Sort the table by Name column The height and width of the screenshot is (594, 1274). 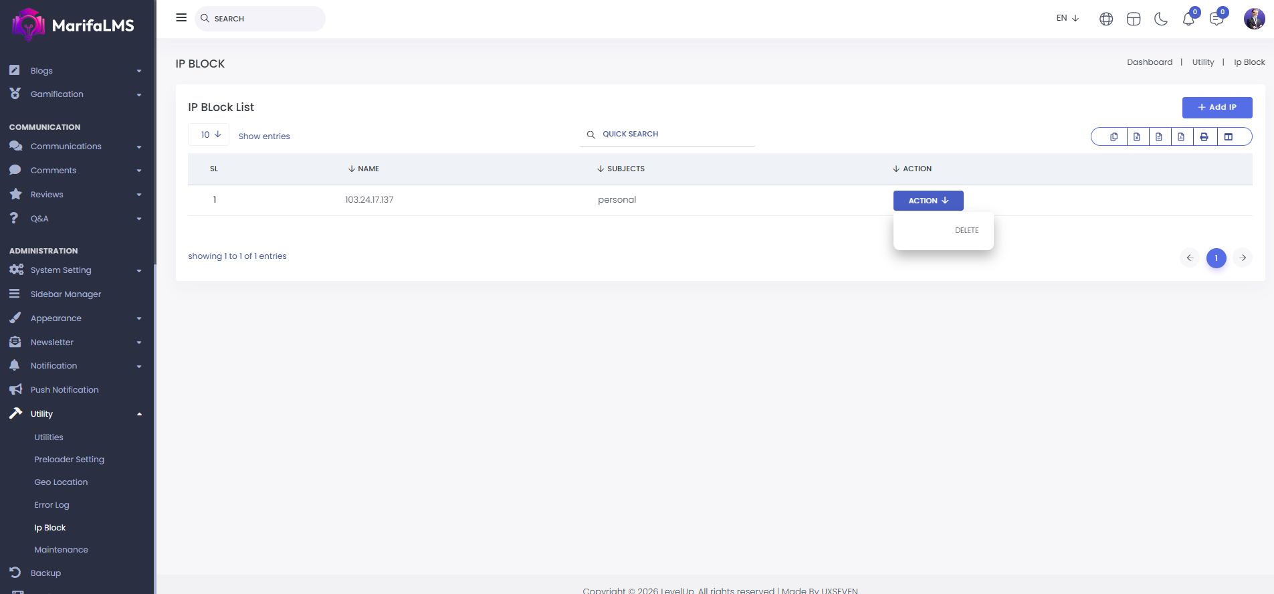[364, 169]
